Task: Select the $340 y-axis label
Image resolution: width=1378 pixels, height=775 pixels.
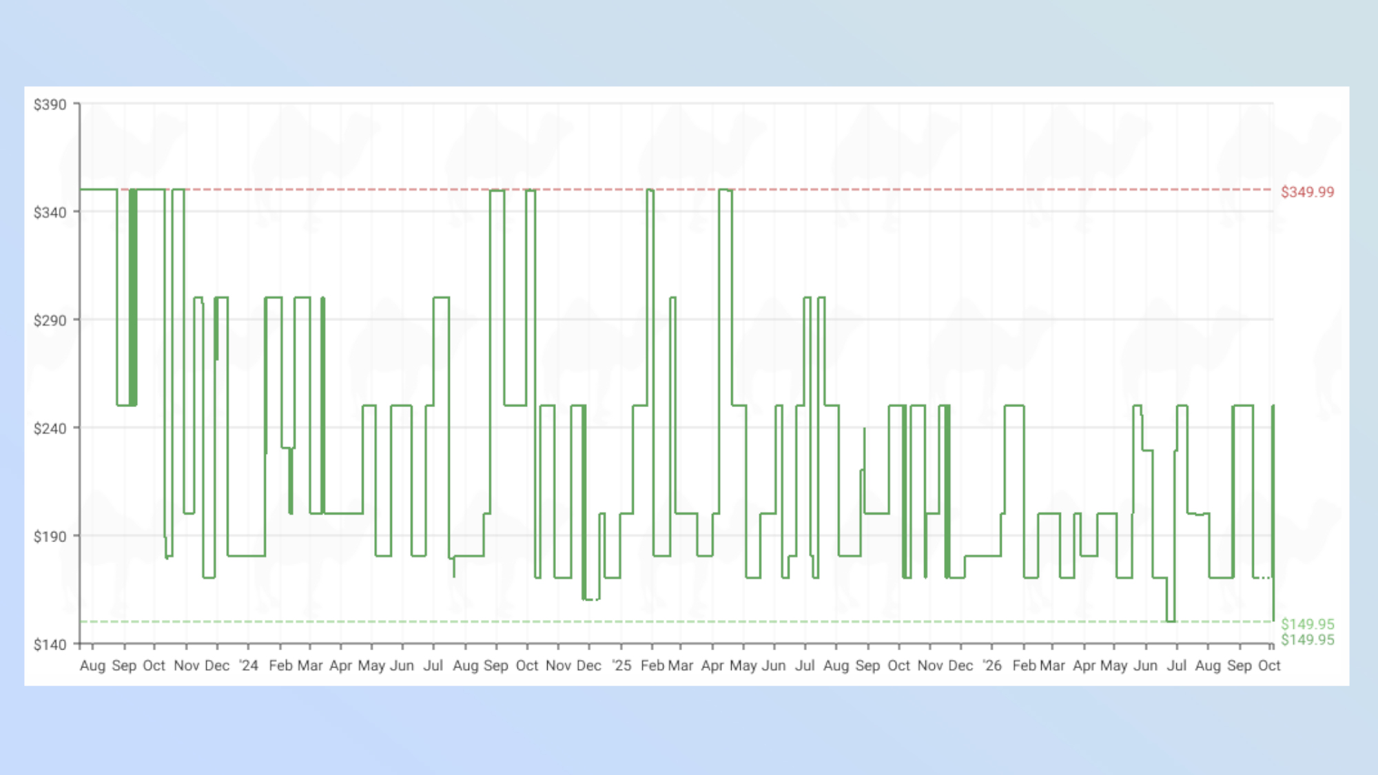Action: [50, 212]
